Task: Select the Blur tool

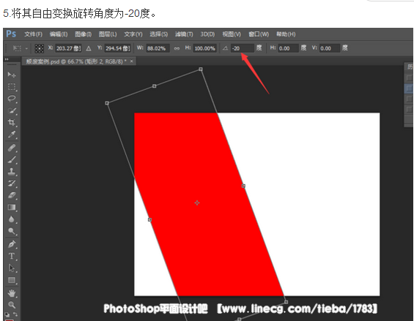Action: point(12,219)
